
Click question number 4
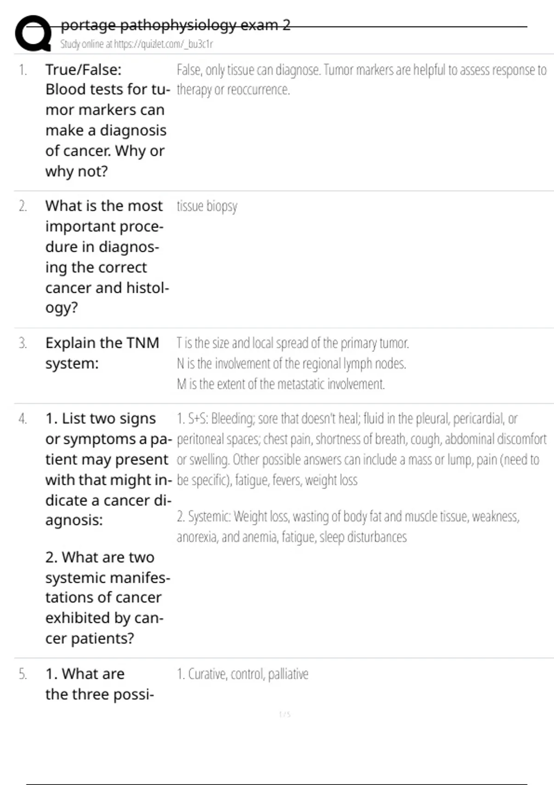[x=23, y=419]
